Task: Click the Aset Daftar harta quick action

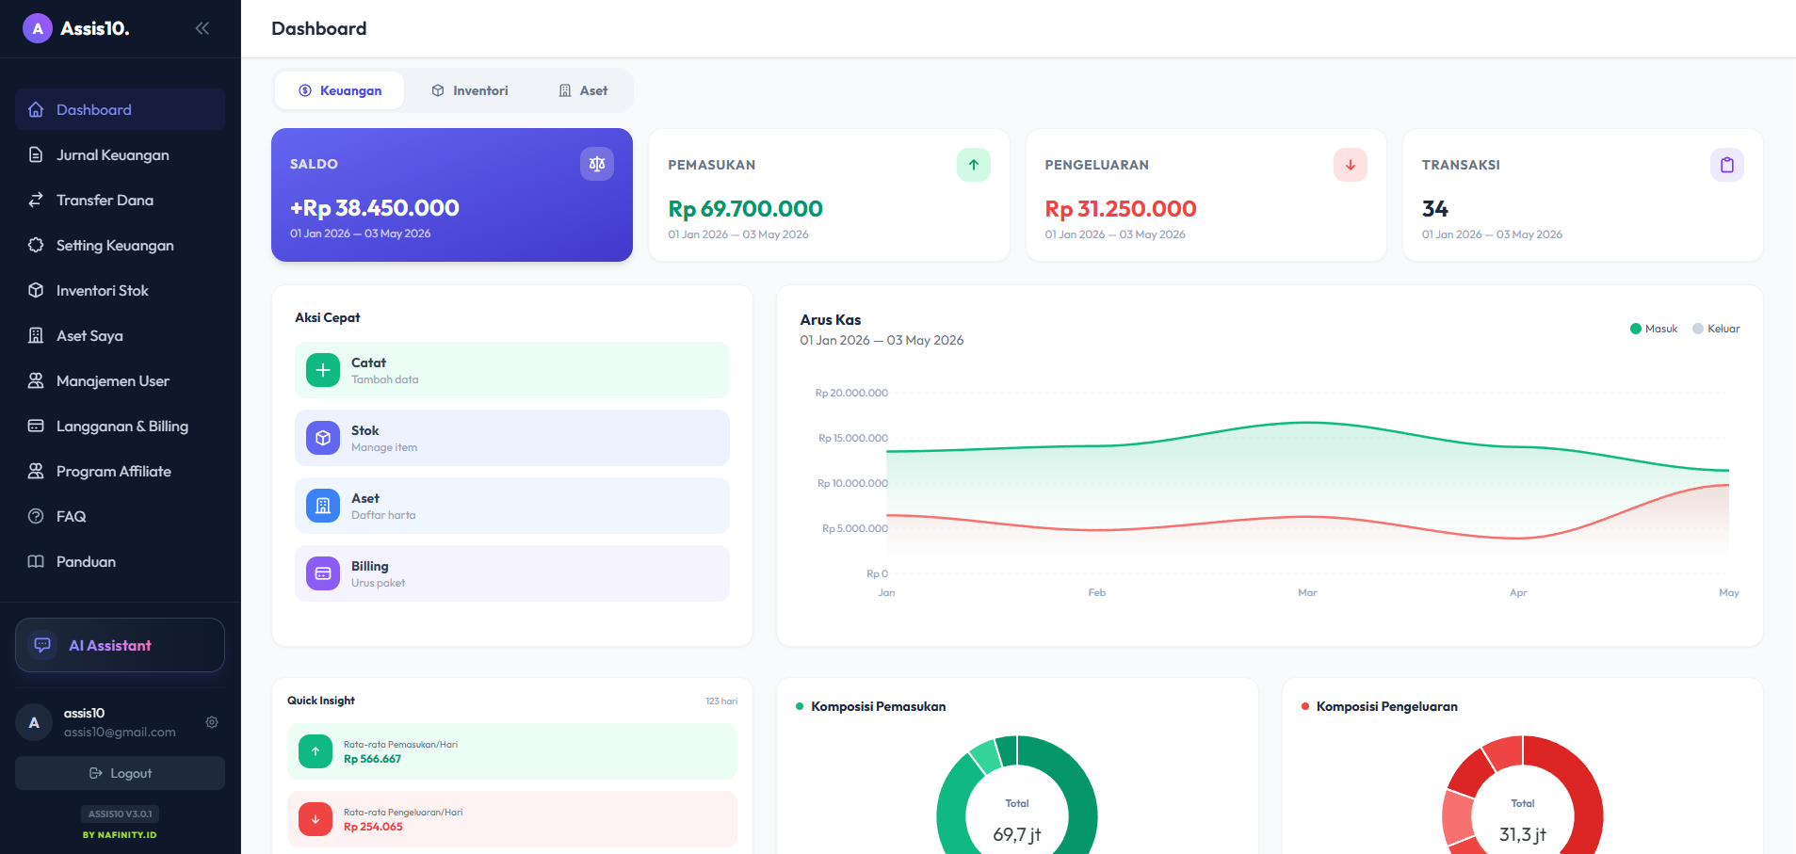Action: [x=512, y=506]
